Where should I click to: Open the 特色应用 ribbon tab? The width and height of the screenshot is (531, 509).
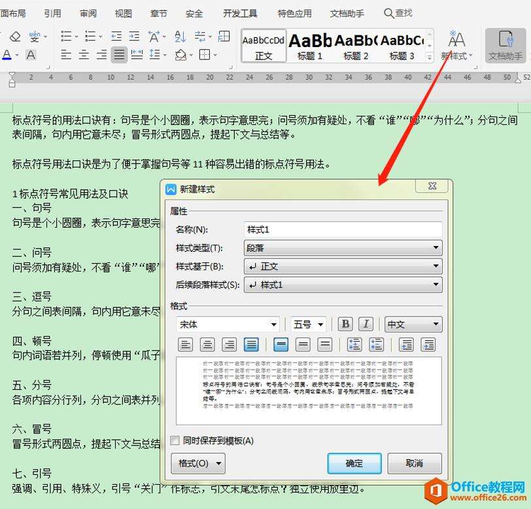295,14
